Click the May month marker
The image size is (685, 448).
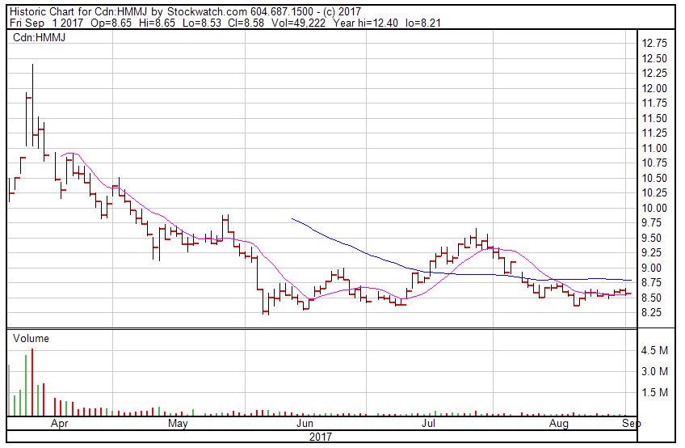(x=178, y=423)
